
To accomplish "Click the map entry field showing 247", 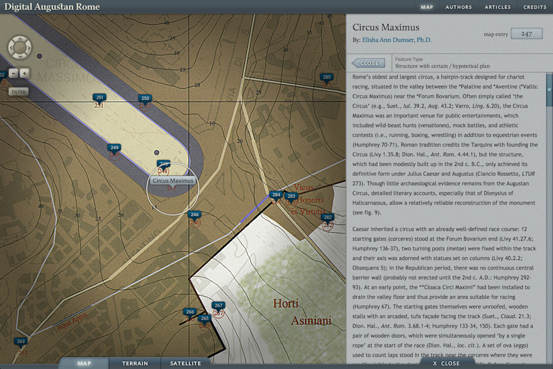I will [526, 34].
